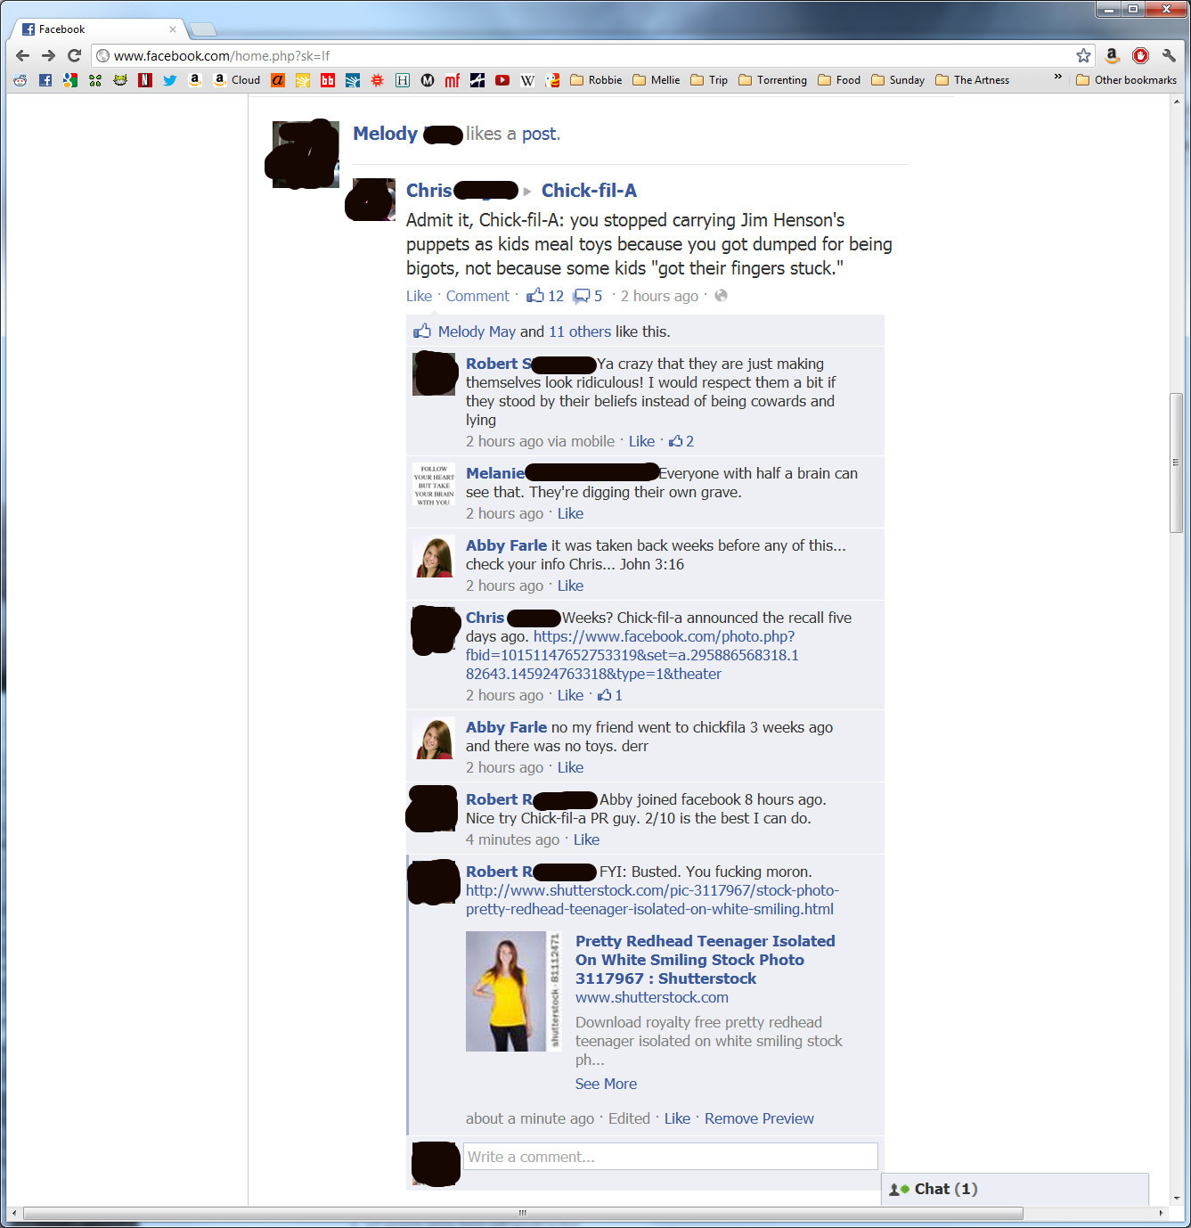Open the Reddit alien bookmark icon

click(20, 80)
